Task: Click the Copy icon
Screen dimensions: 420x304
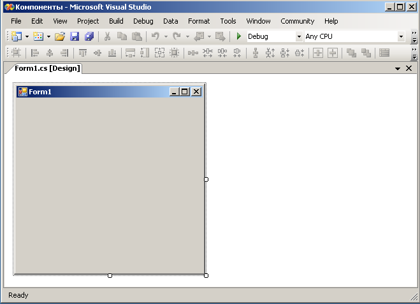Action: pos(122,36)
